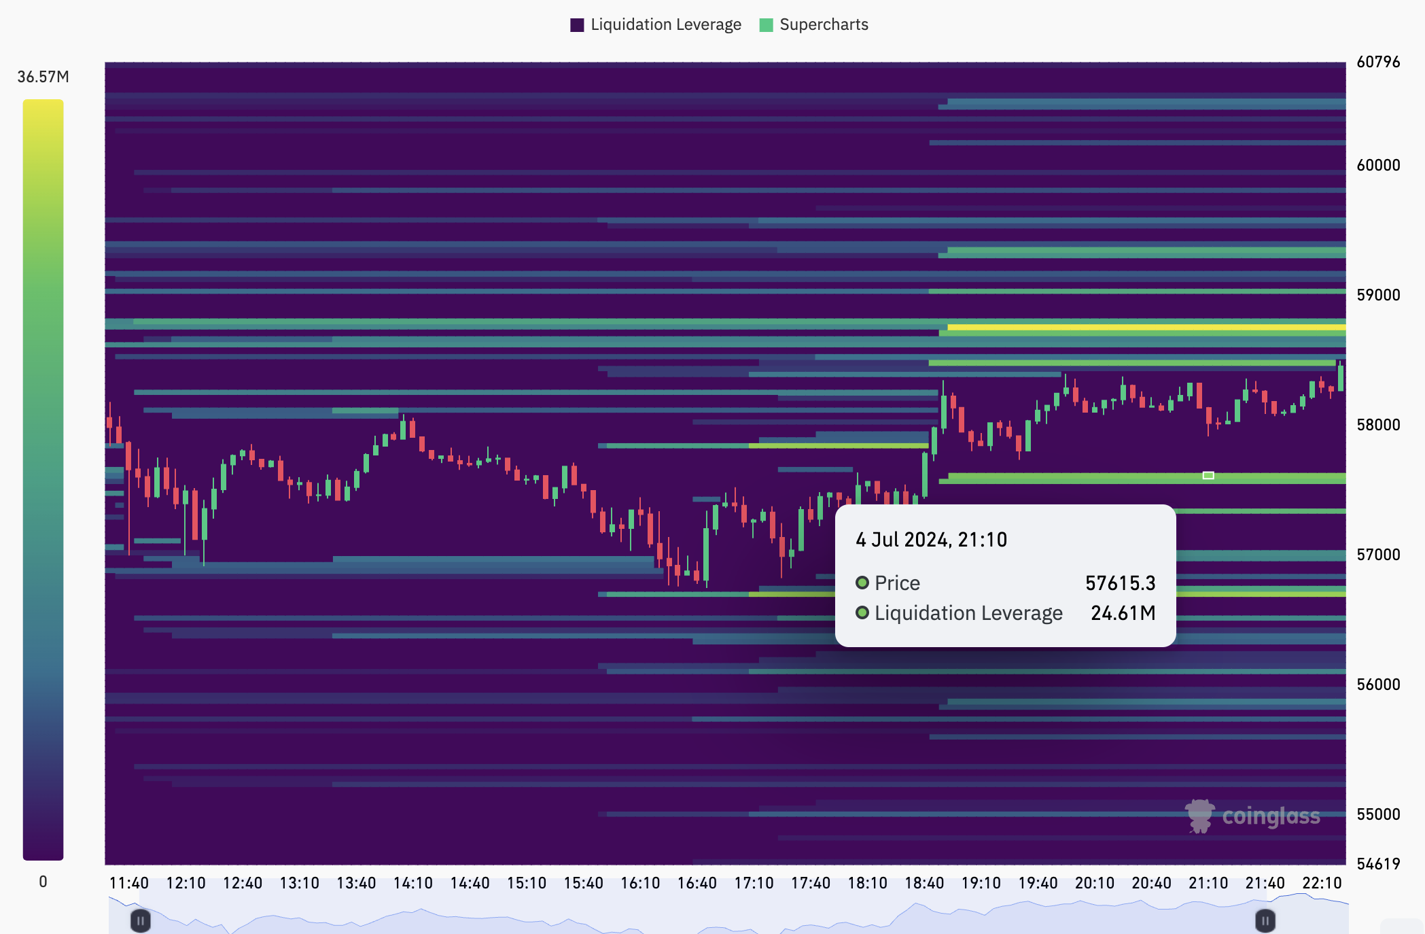1425x934 pixels.
Task: Click the highlighted heatmap cell marker near 21:10
Action: [1208, 475]
